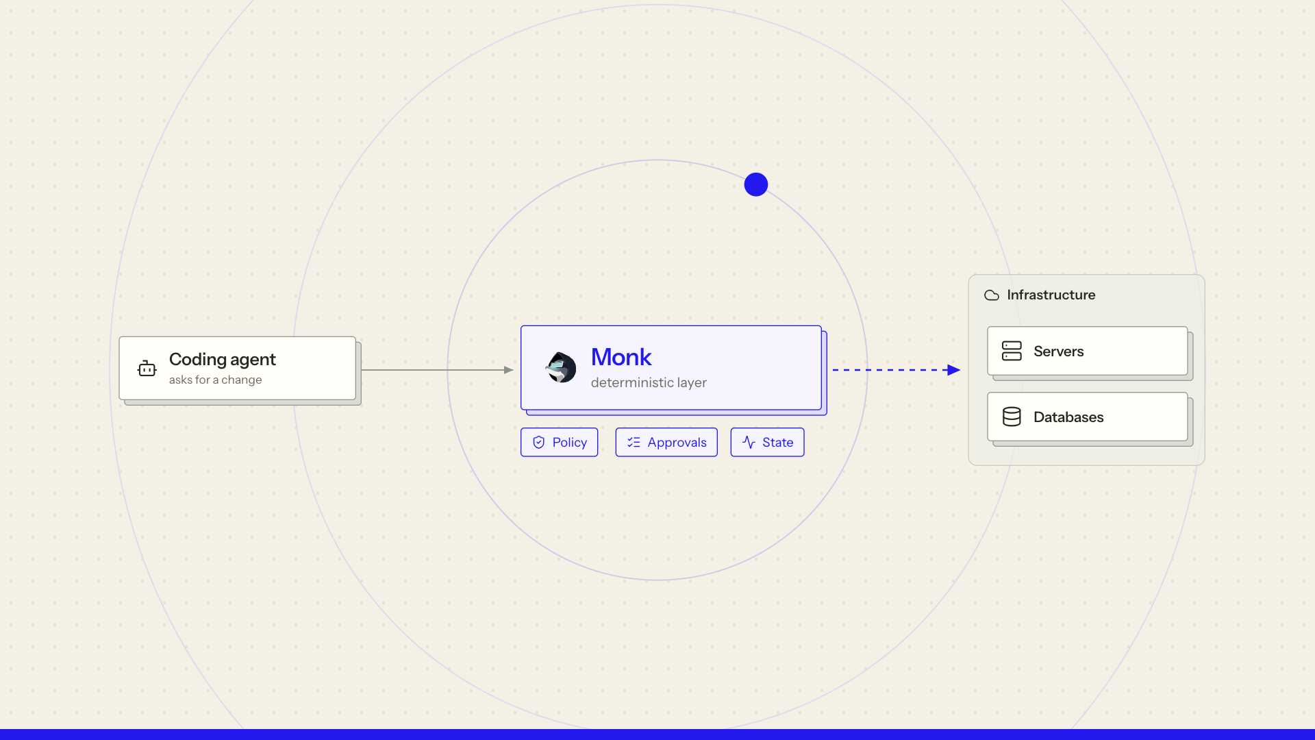Open the Databases card
The width and height of the screenshot is (1315, 740).
[1088, 417]
